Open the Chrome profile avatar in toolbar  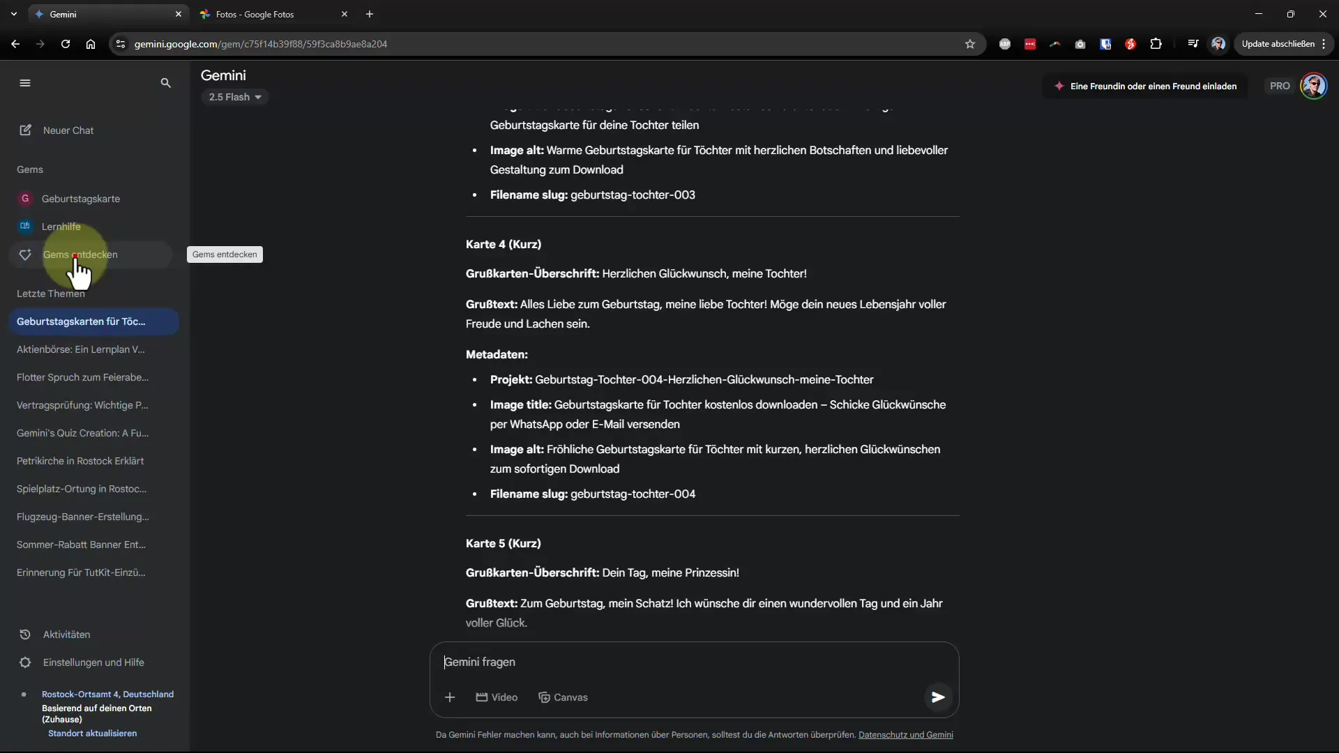1218,44
